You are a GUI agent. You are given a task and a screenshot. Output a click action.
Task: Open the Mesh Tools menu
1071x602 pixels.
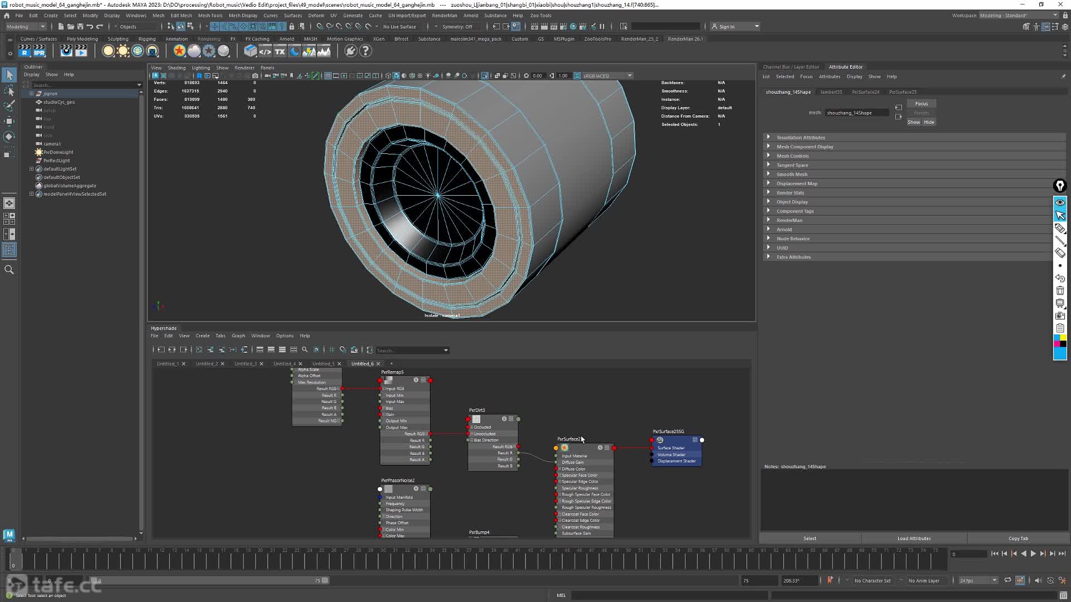coord(210,16)
